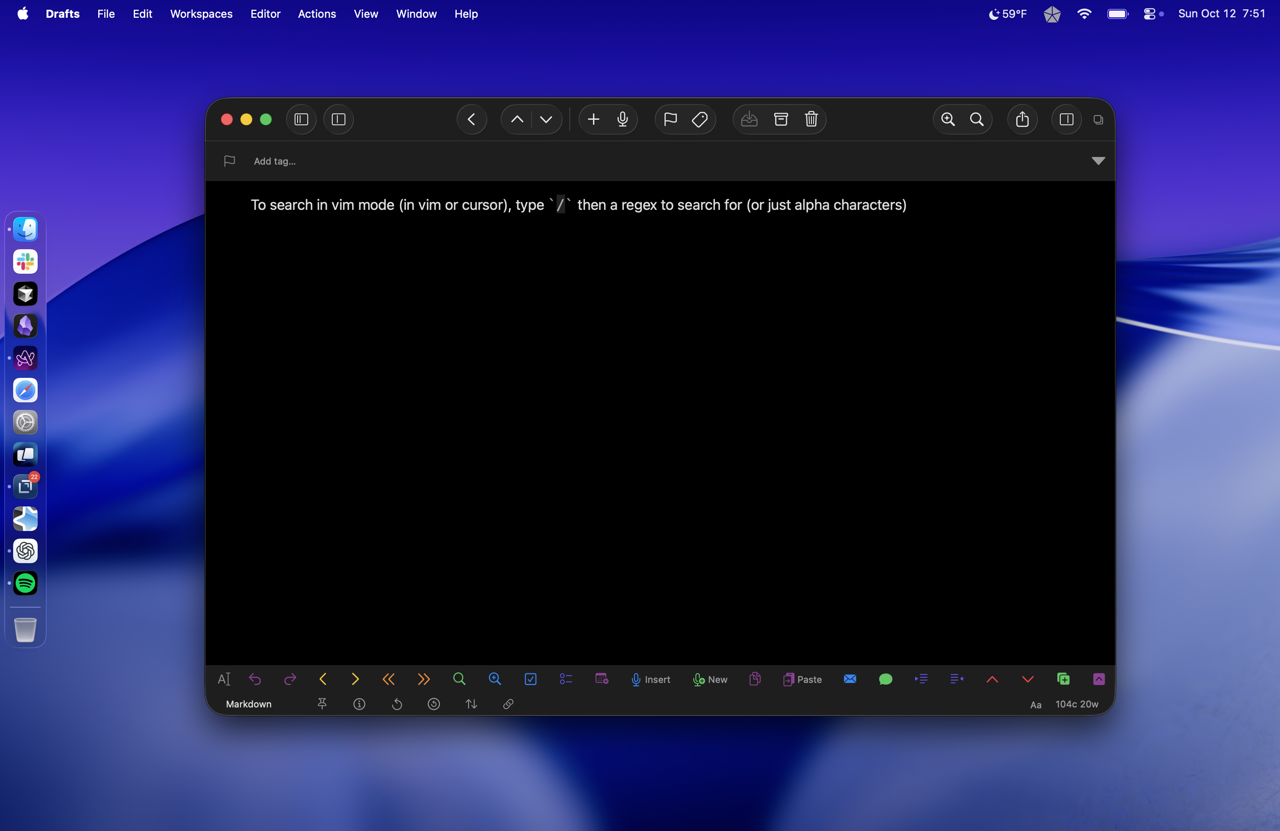Toggle the right action panel
1280x831 pixels.
pos(1066,119)
